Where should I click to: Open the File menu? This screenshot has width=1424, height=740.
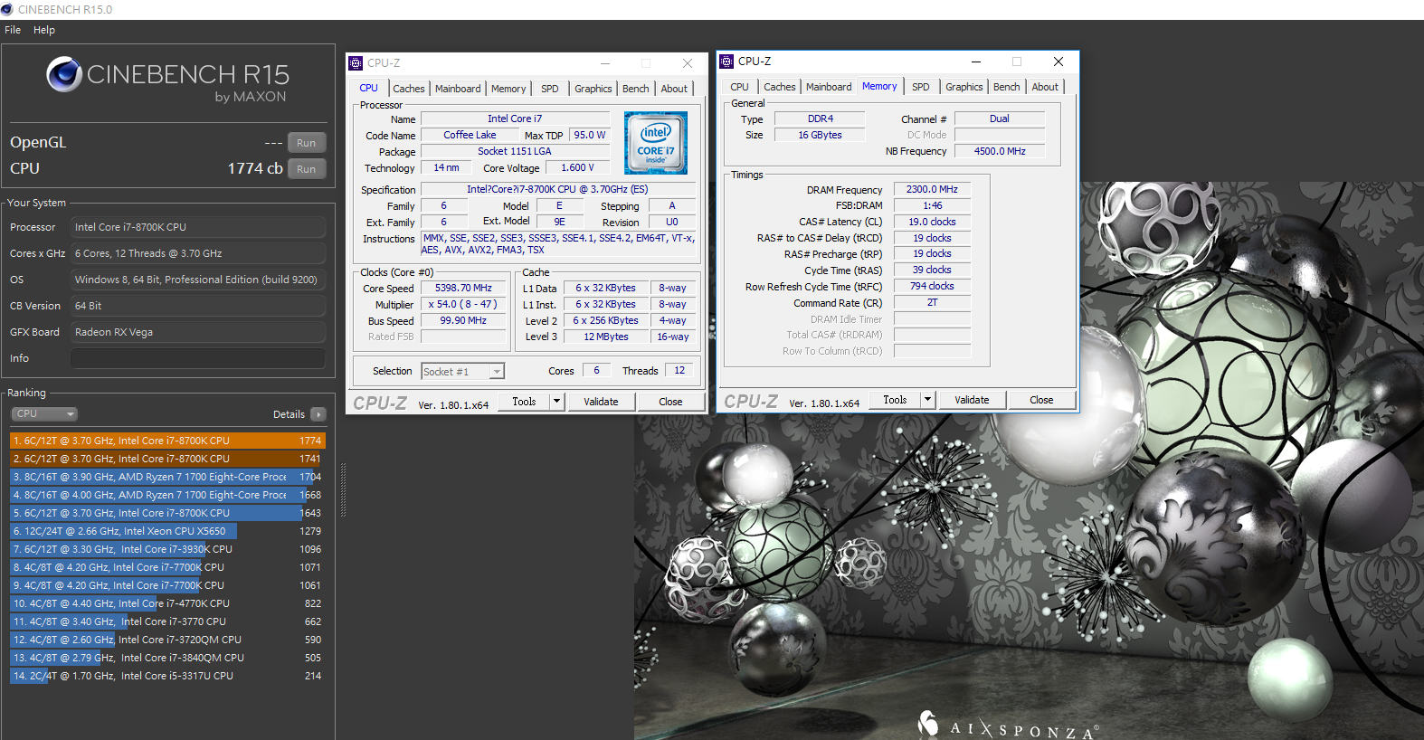click(x=13, y=30)
